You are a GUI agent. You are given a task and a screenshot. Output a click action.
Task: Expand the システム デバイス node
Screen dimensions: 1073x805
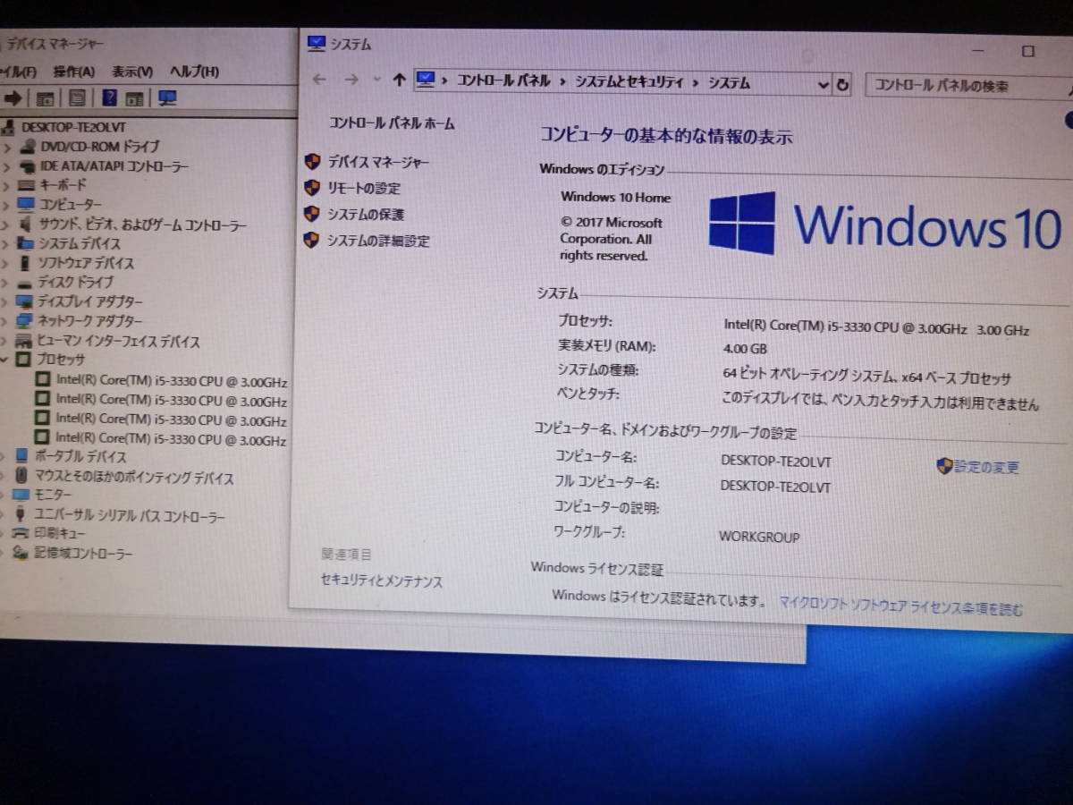pos(6,243)
